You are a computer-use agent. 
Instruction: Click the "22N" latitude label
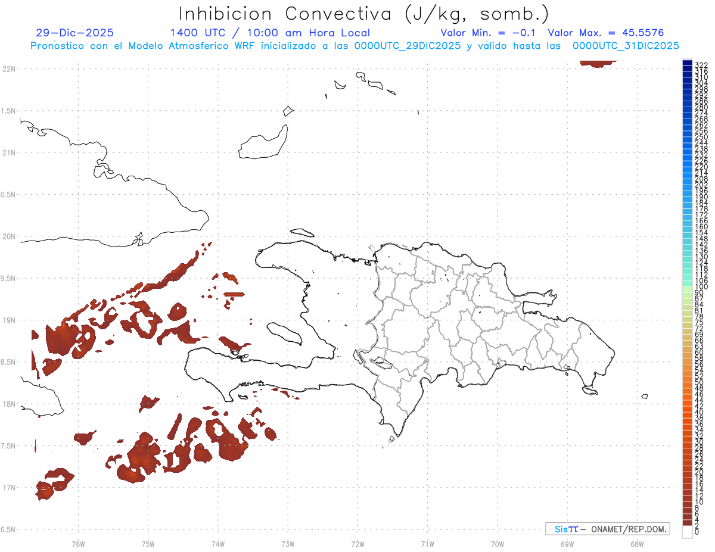coord(9,68)
